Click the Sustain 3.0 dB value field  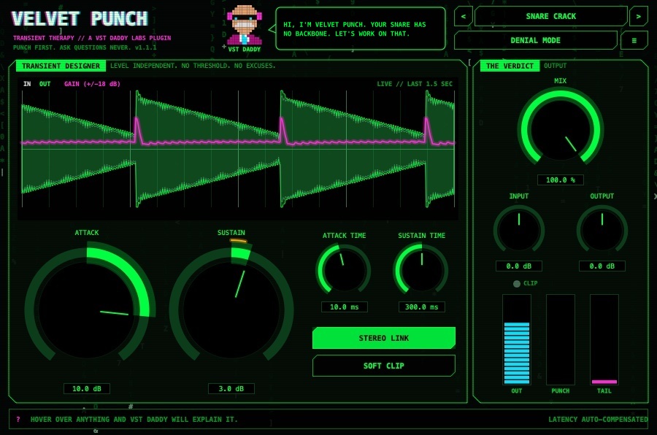click(231, 388)
